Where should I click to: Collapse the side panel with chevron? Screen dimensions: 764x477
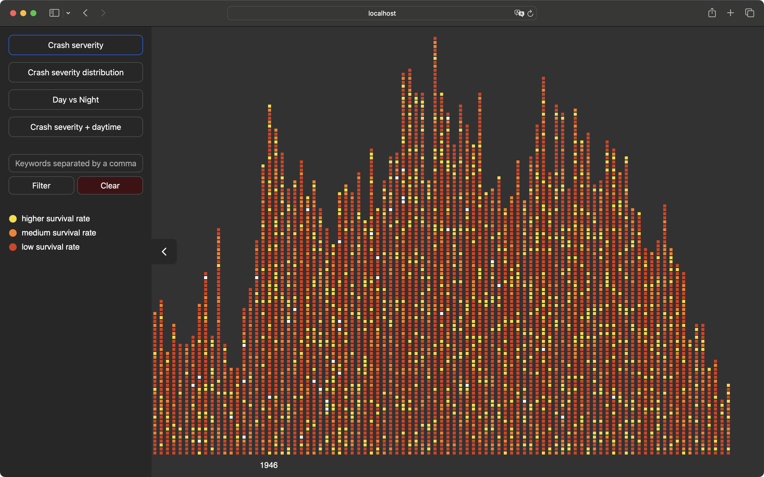click(164, 251)
